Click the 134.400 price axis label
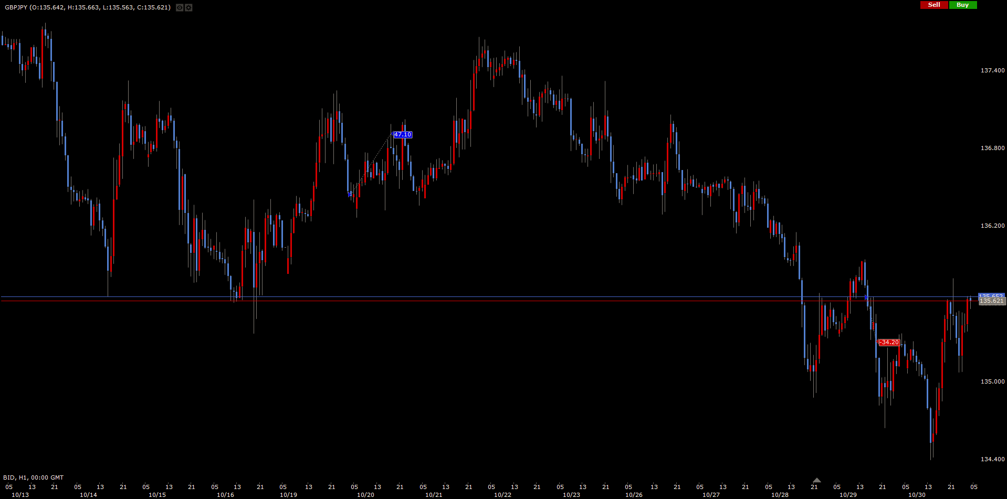The height and width of the screenshot is (499, 1007). click(992, 459)
